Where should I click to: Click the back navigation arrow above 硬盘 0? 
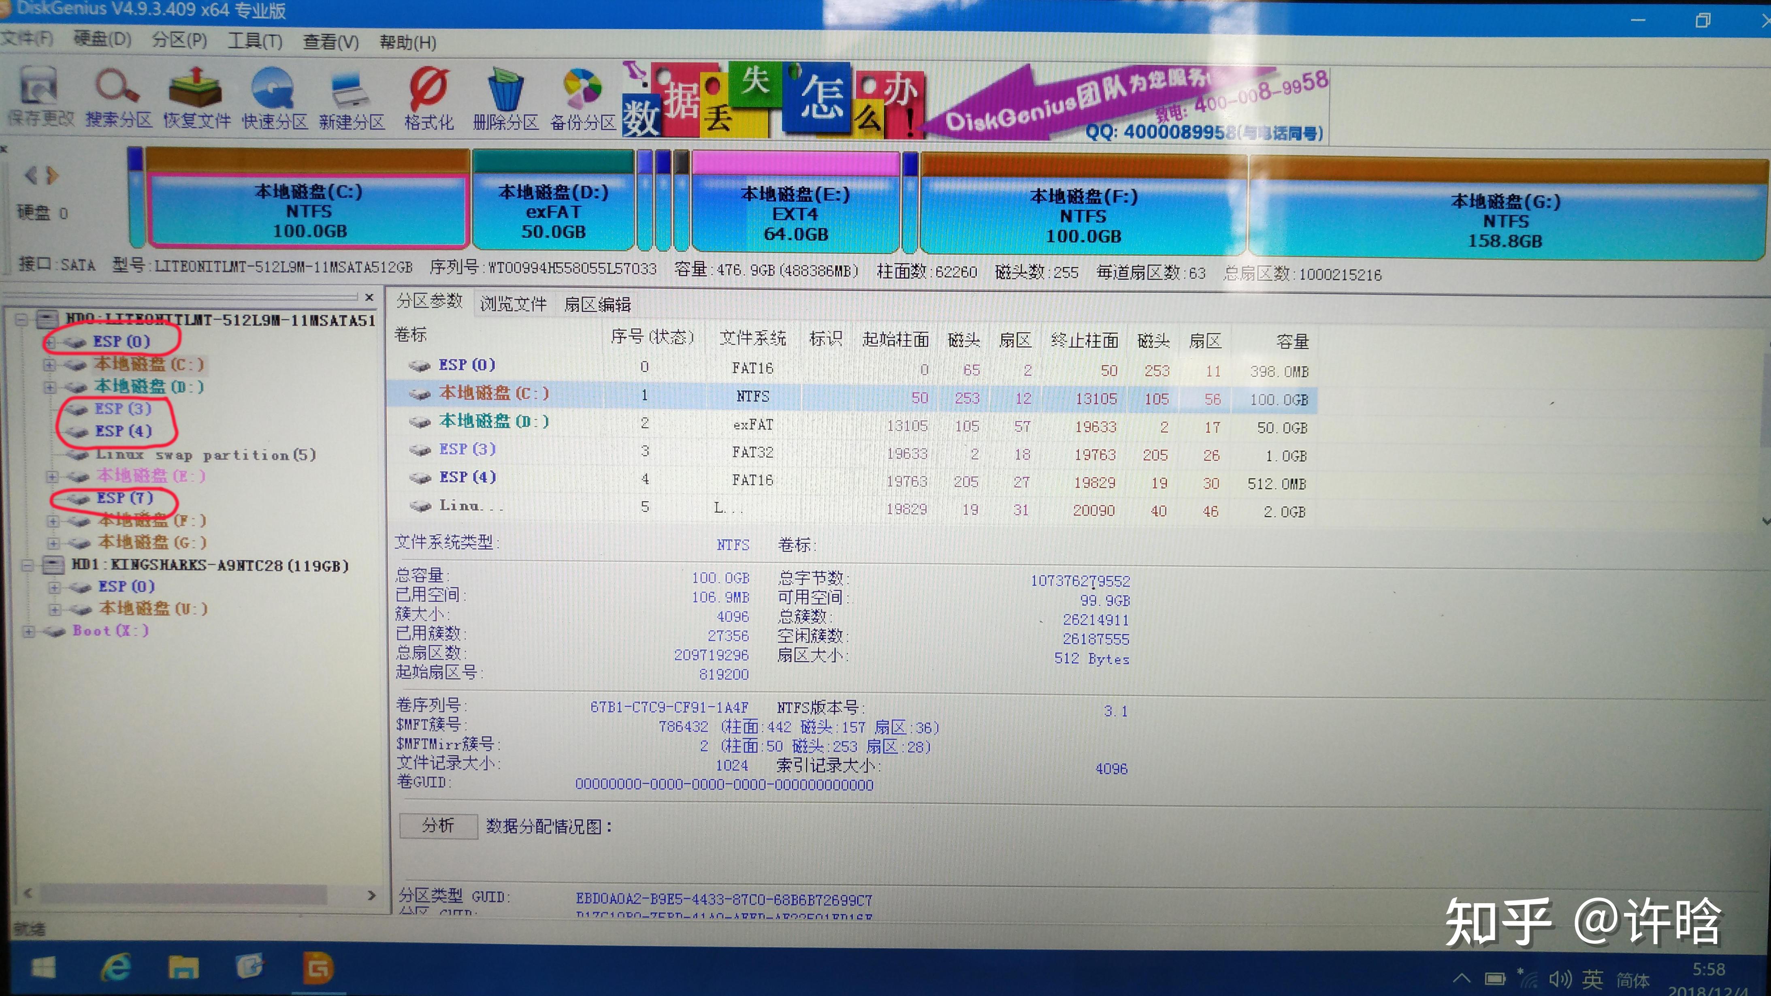(30, 176)
